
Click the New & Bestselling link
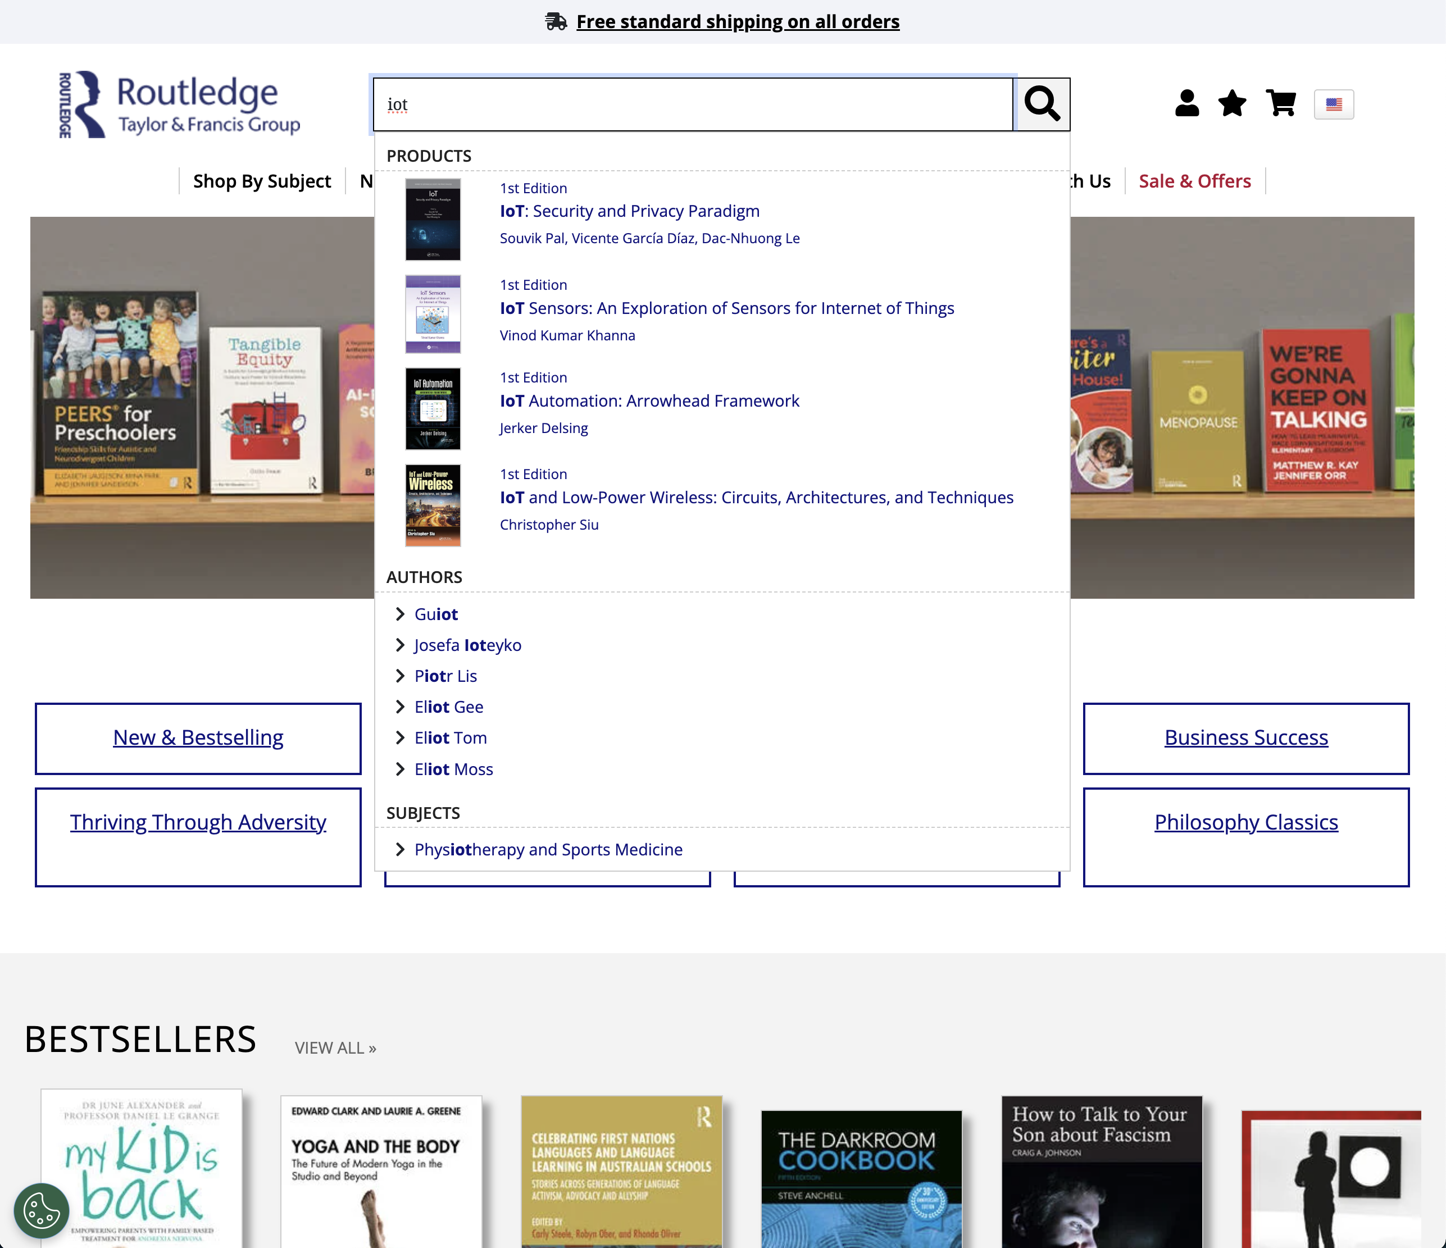(x=198, y=737)
